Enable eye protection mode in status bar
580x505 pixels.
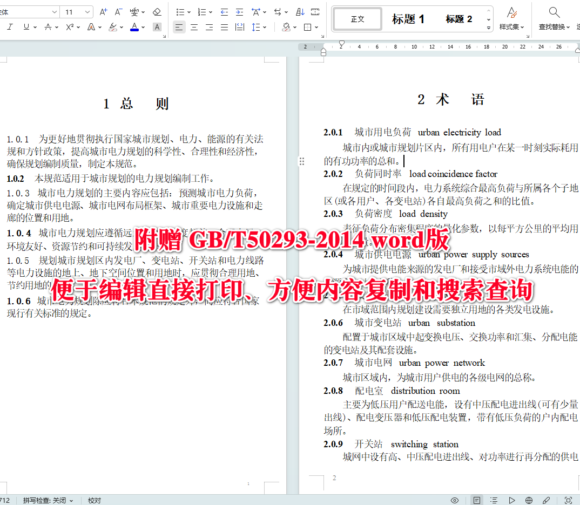click(455, 500)
